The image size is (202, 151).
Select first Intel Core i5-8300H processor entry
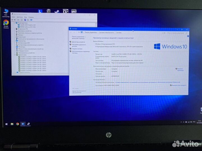(32, 57)
